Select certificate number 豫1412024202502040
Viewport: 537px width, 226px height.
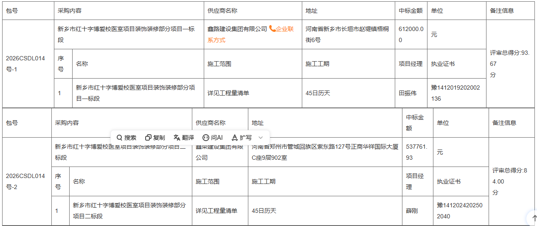point(460,211)
